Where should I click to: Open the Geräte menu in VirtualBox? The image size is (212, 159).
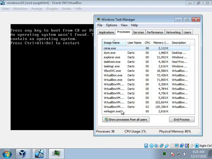67,9
